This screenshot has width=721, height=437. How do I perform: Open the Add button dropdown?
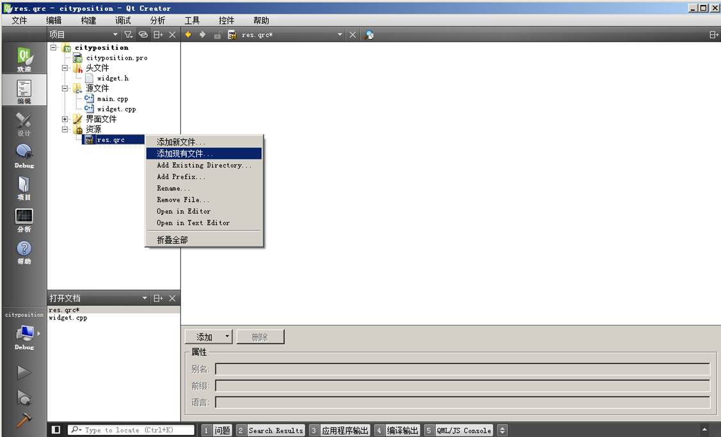pyautogui.click(x=227, y=337)
